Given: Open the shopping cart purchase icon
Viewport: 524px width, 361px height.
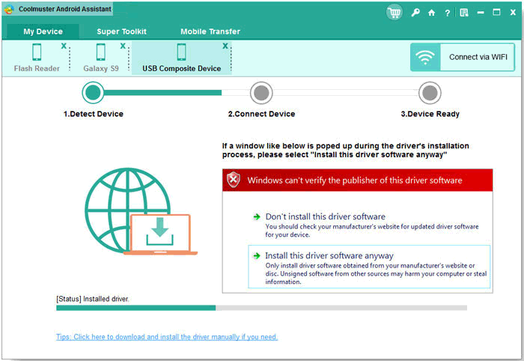Looking at the screenshot, I should click(x=394, y=13).
